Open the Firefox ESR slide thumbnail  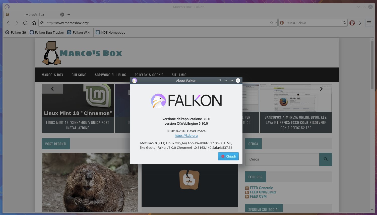point(296,98)
